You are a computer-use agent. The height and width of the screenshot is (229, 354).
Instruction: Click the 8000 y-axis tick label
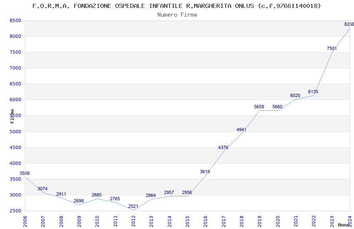click(x=15, y=36)
